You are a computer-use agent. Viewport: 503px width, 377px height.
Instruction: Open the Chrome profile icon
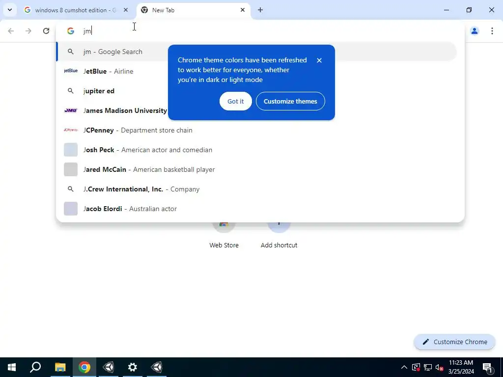coord(475,31)
